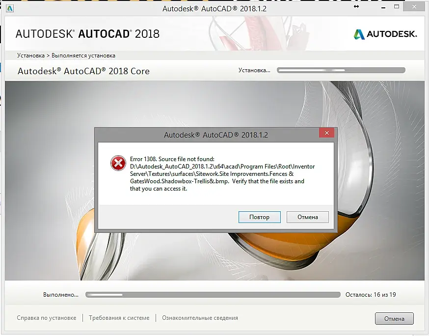Click the Autodesk logo
The width and height of the screenshot is (429, 336).
(385, 34)
